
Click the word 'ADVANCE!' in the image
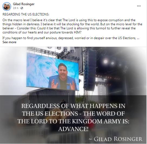(73, 129)
